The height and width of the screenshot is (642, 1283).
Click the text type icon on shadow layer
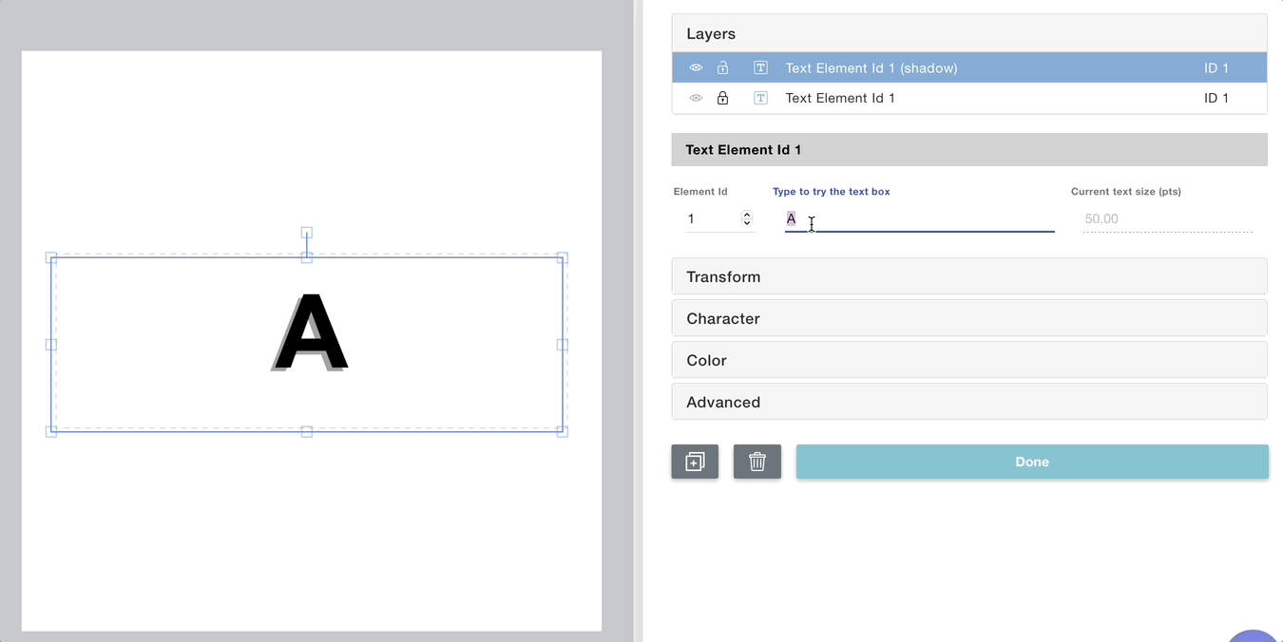tap(760, 68)
